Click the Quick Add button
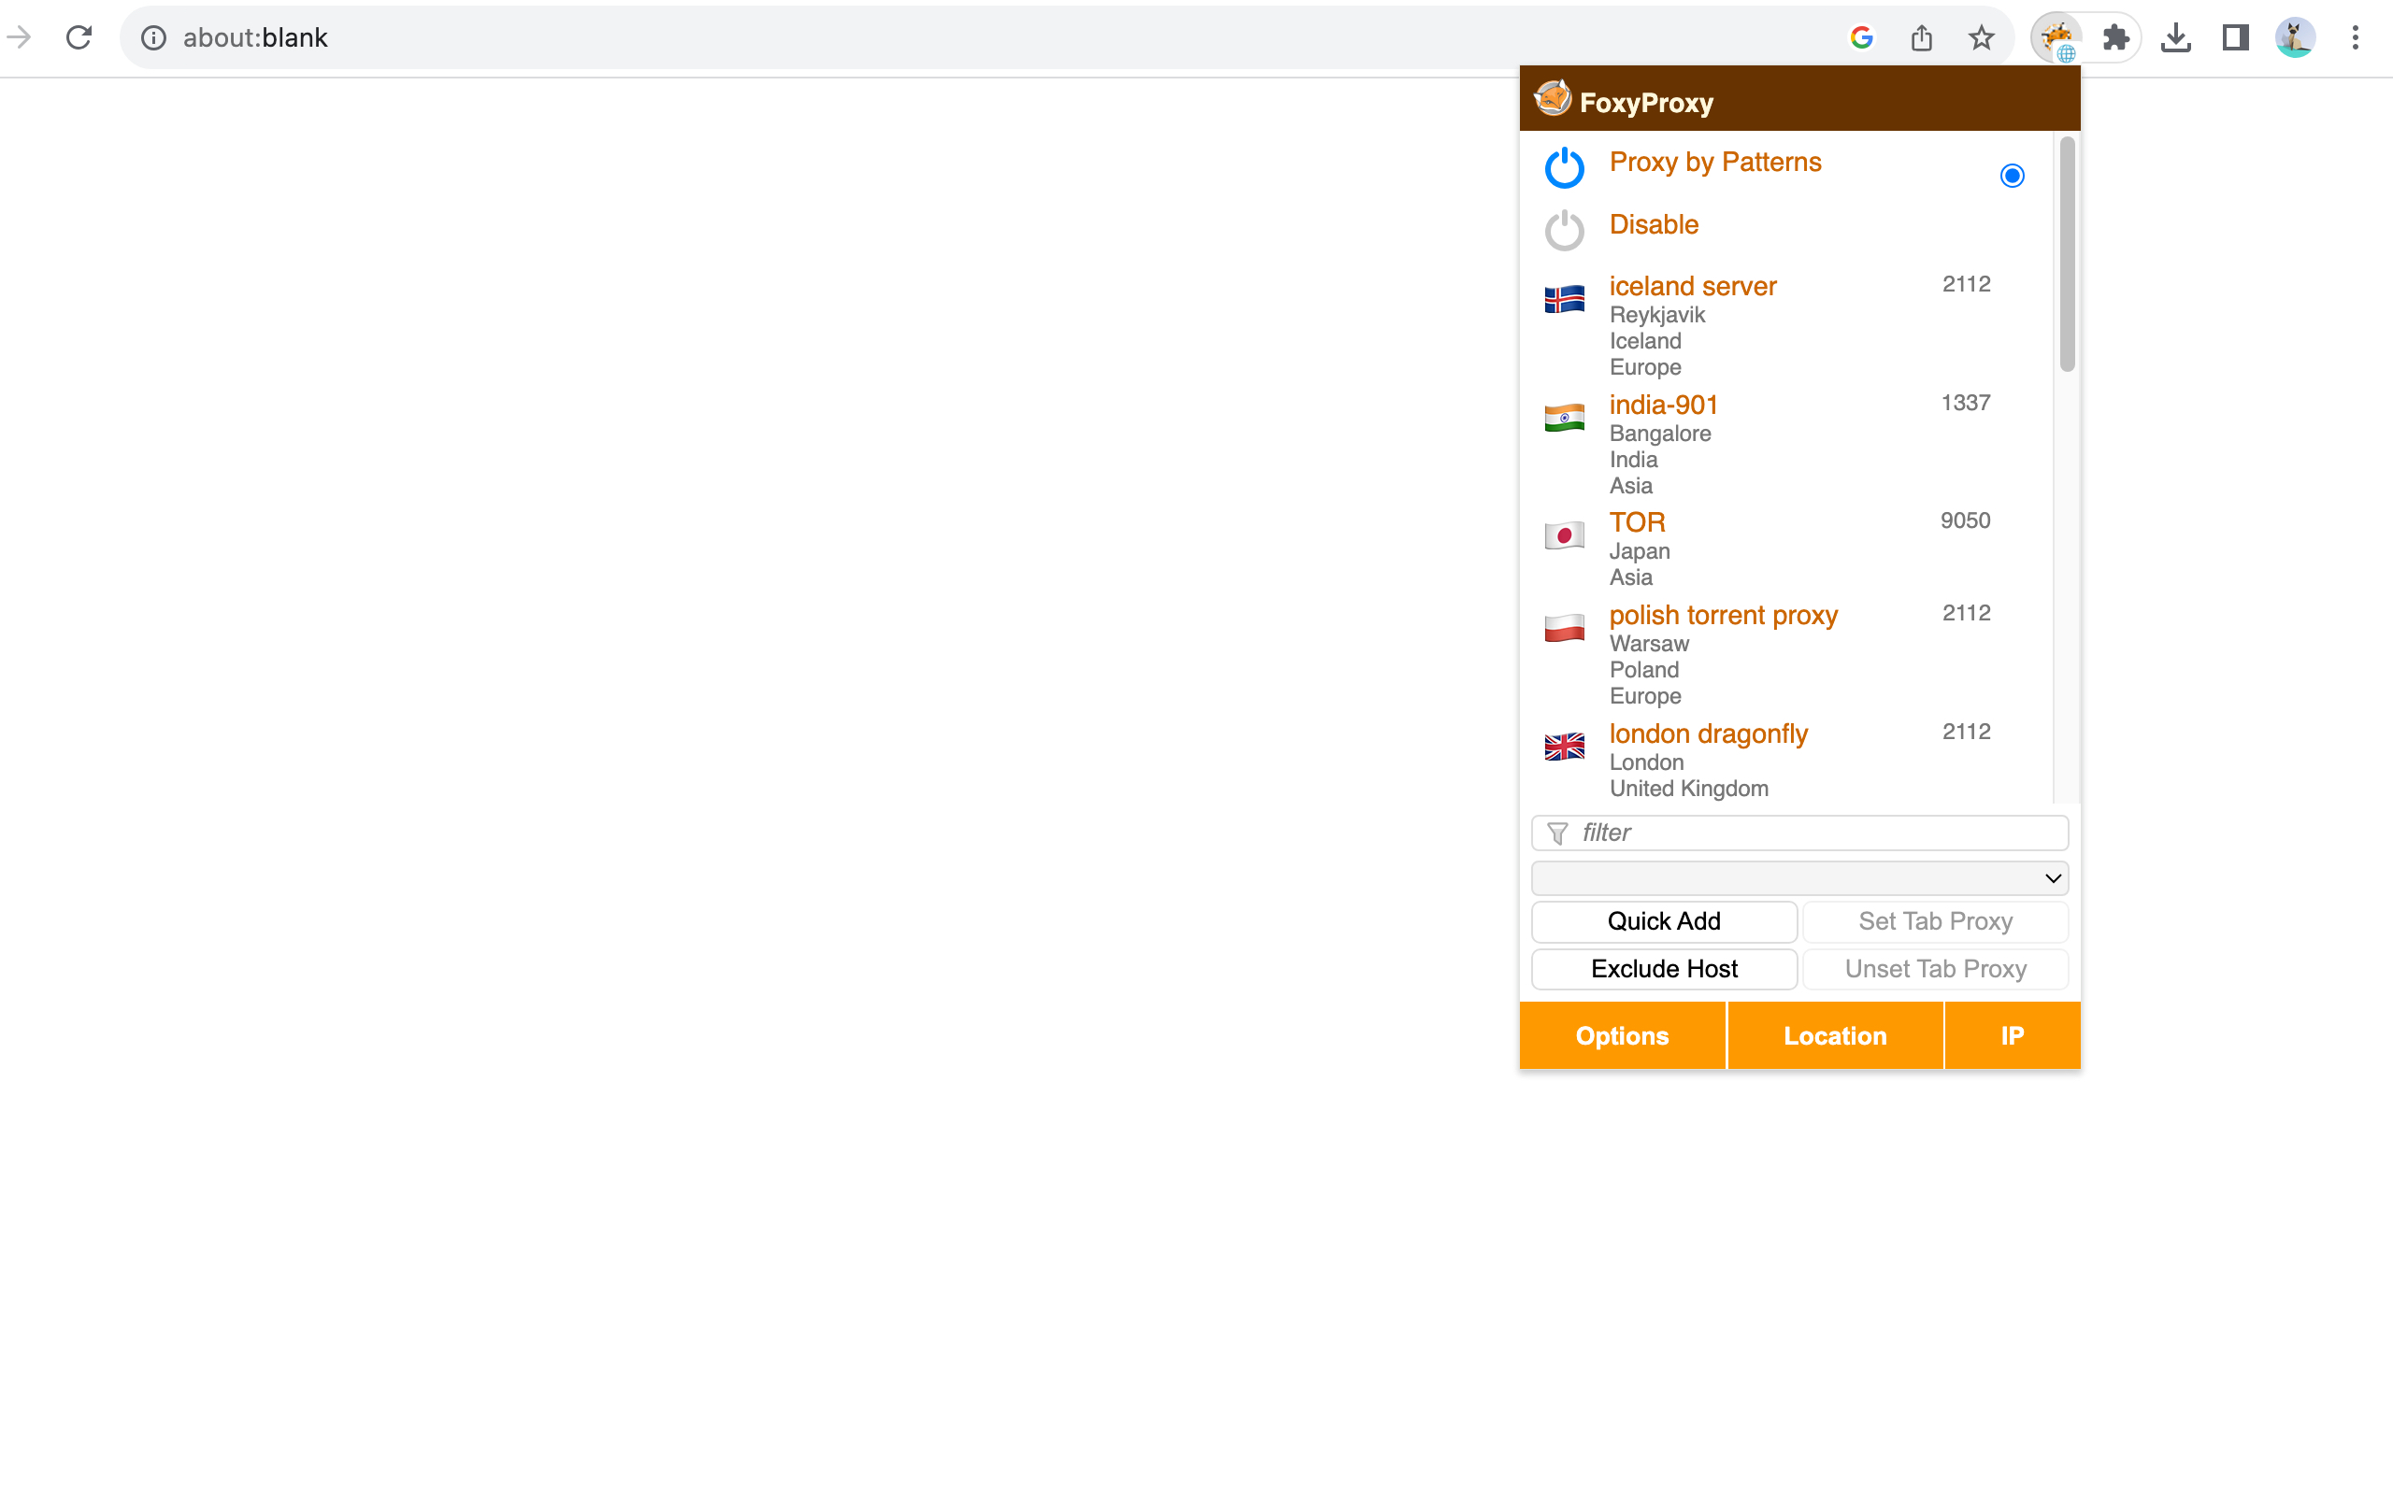The height and width of the screenshot is (1495, 2393). [x=1664, y=919]
